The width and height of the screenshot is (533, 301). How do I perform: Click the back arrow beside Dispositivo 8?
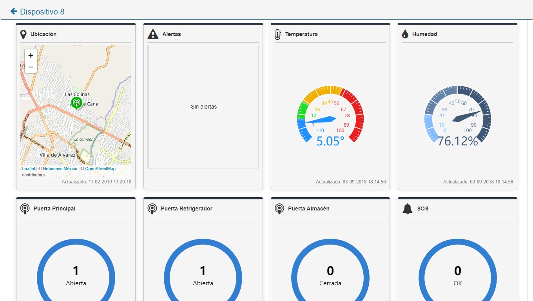coord(14,11)
